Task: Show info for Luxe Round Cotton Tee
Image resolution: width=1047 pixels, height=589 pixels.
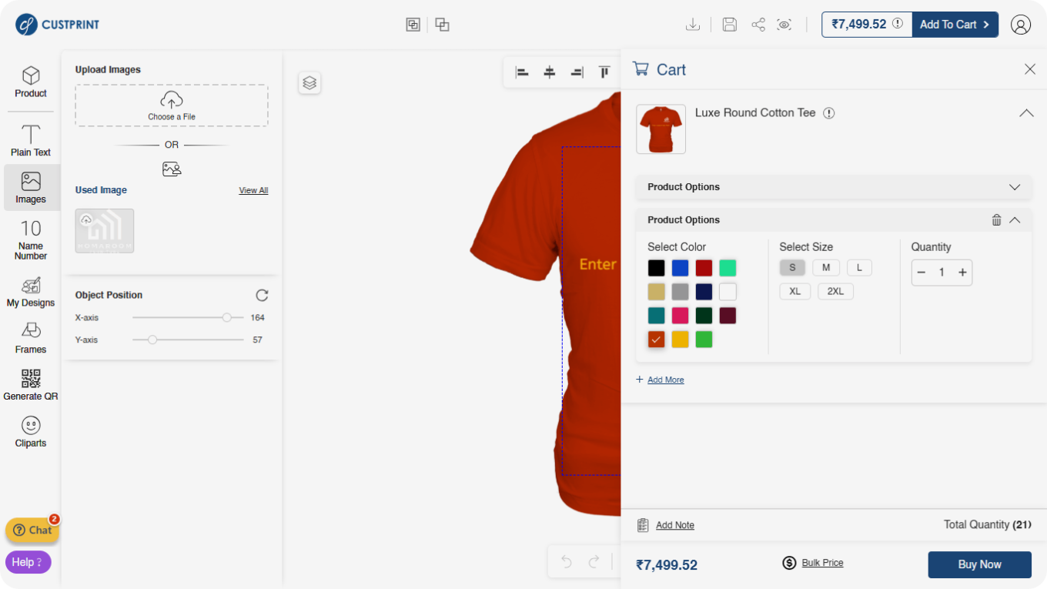Action: pyautogui.click(x=828, y=113)
